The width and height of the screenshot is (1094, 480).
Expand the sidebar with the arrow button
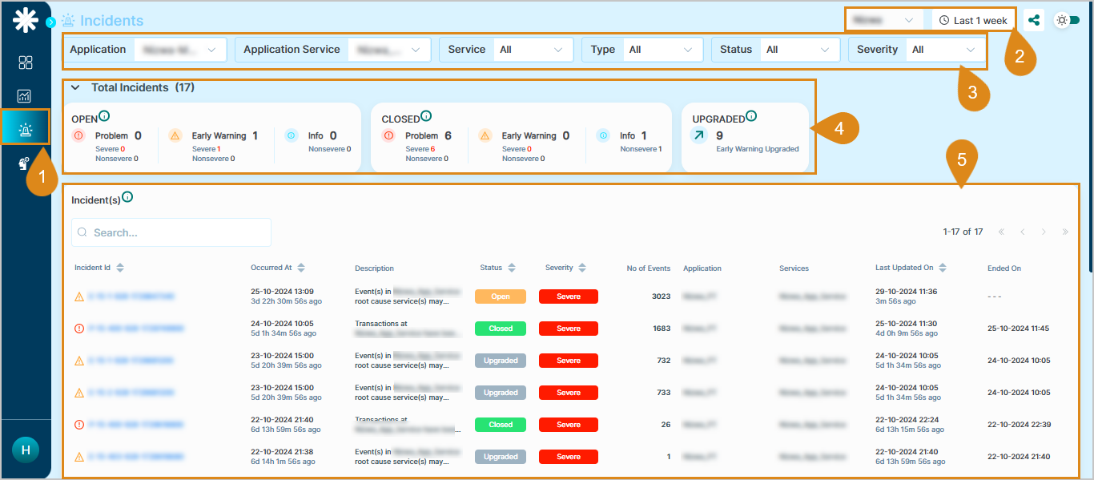(50, 22)
